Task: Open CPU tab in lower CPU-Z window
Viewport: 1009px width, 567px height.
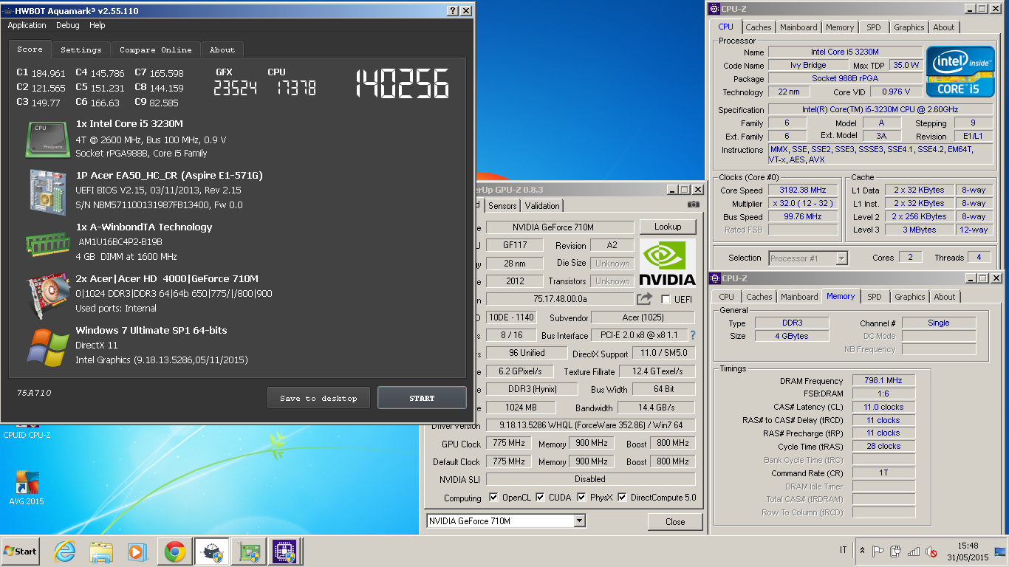Action: pos(727,297)
